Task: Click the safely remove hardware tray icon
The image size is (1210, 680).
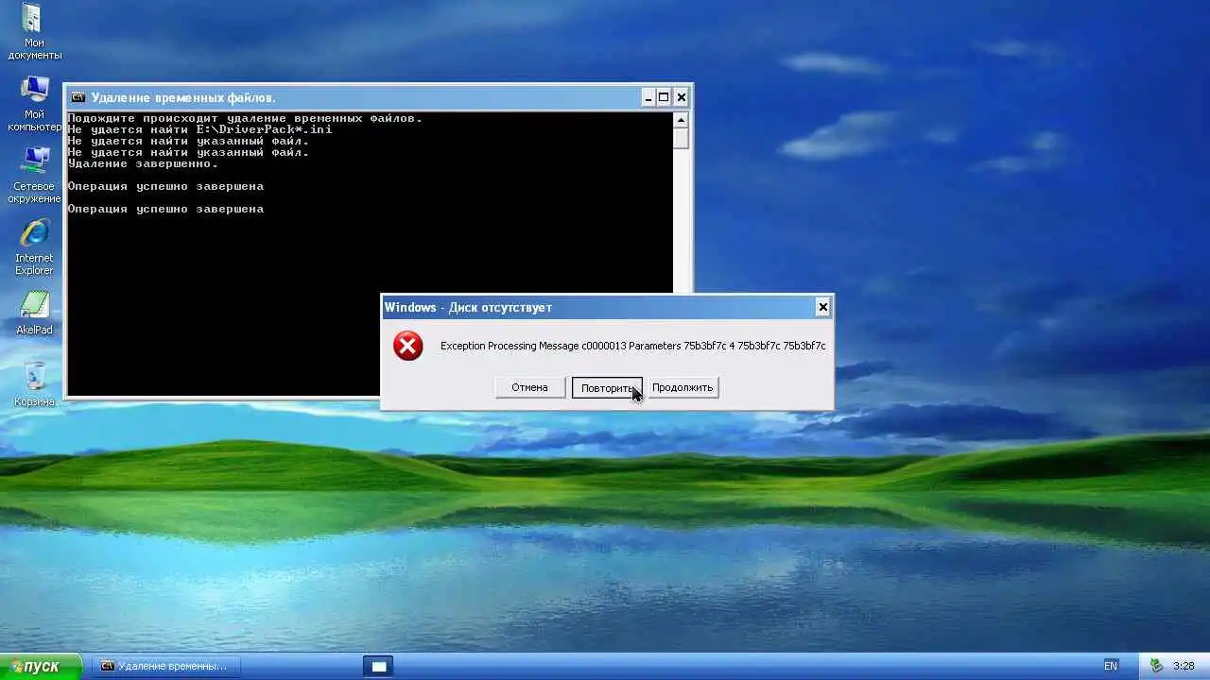Action: (1155, 666)
